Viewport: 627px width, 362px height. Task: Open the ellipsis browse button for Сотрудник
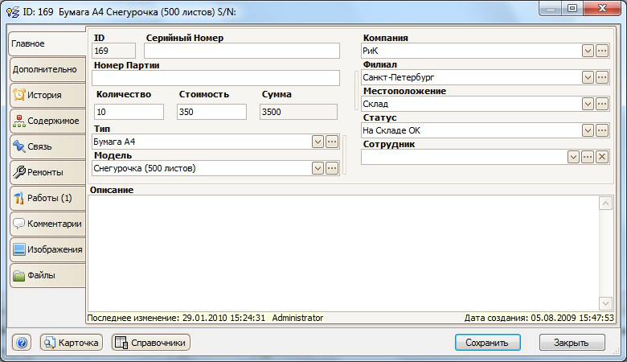point(588,157)
